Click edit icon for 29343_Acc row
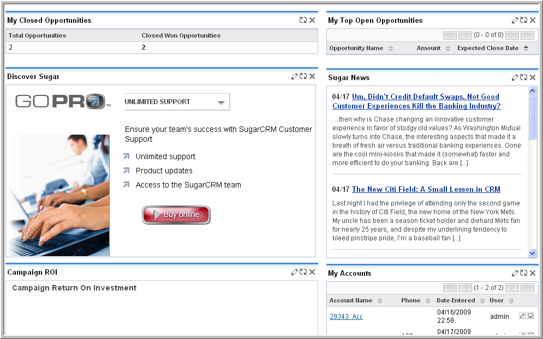Image resolution: width=543 pixels, height=339 pixels. coord(522,316)
